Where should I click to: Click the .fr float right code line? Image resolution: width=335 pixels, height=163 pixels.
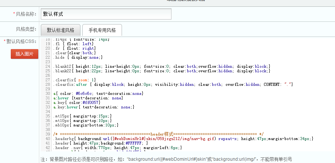click(76, 48)
